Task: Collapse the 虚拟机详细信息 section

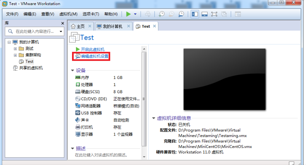Action: coord(154,118)
